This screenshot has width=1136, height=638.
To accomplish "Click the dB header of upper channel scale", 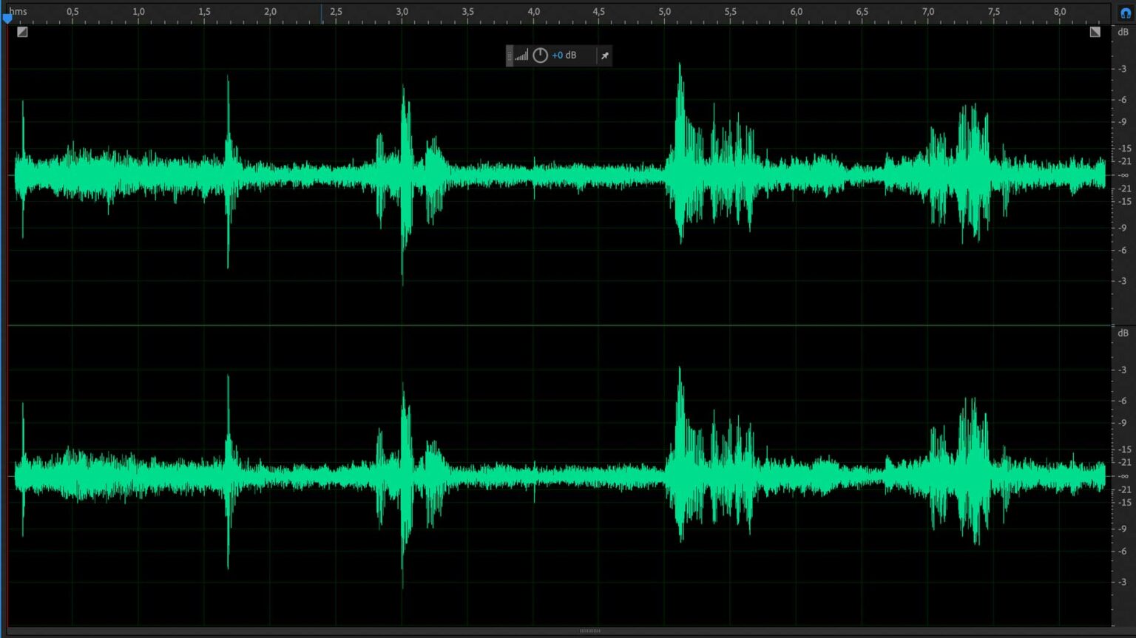I will (x=1123, y=32).
